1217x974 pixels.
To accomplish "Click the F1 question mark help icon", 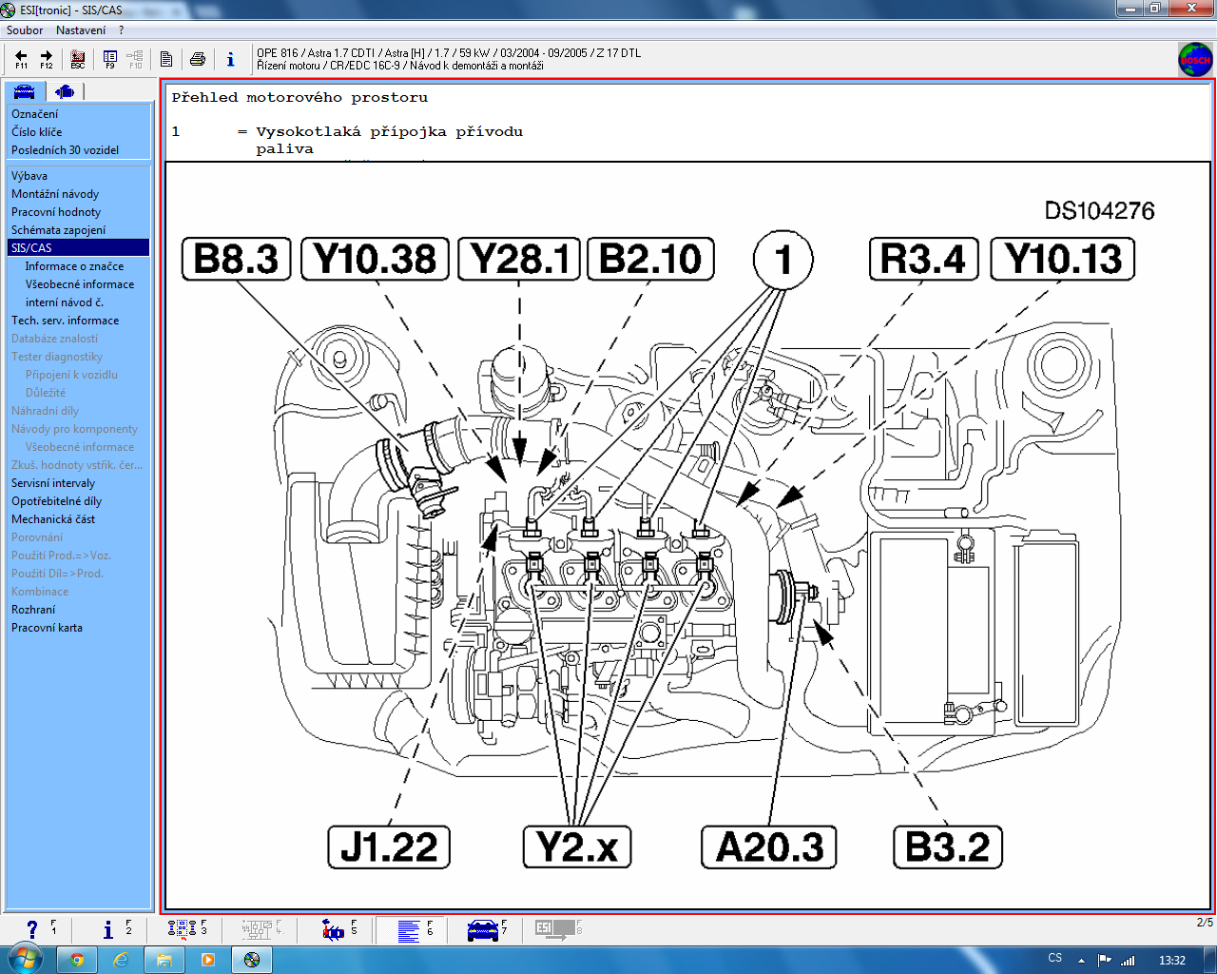I will click(x=33, y=929).
